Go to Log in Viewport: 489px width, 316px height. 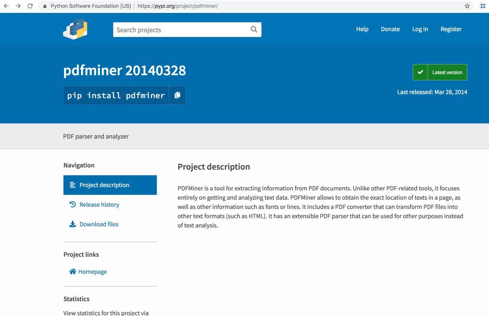pyautogui.click(x=420, y=29)
